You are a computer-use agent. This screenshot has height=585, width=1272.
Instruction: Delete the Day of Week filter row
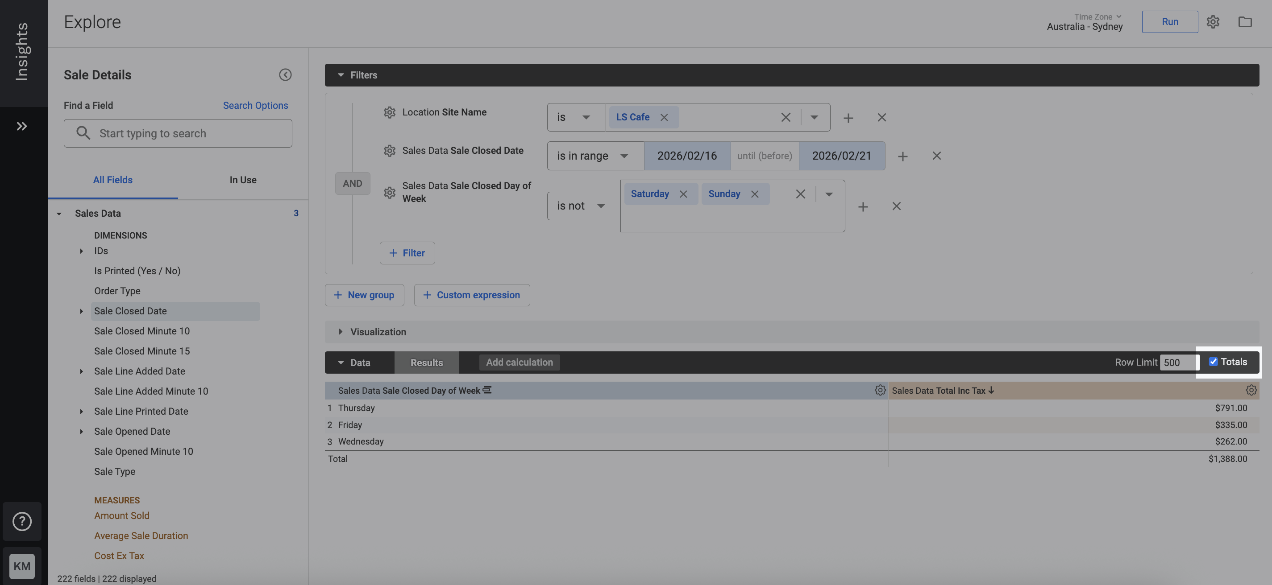tap(896, 206)
